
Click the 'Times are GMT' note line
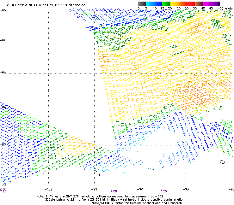(x=100, y=196)
